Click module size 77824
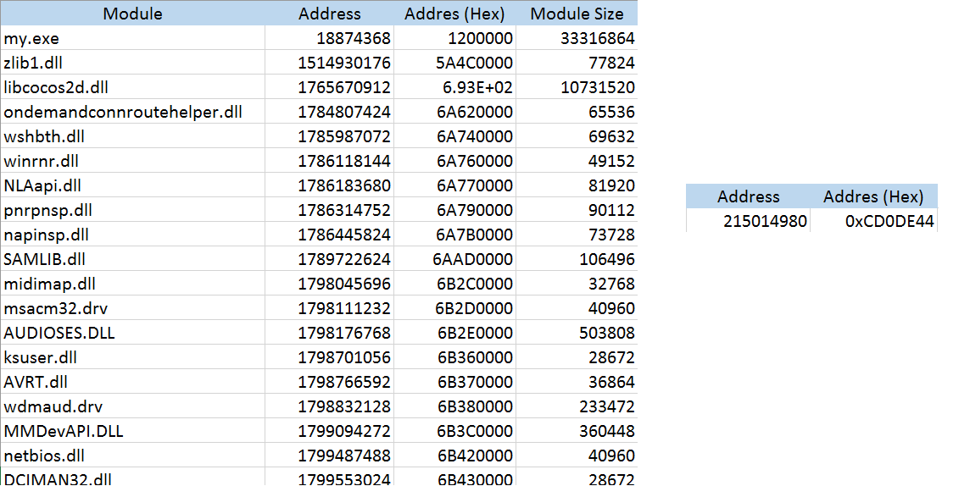The image size is (970, 486). pos(577,63)
